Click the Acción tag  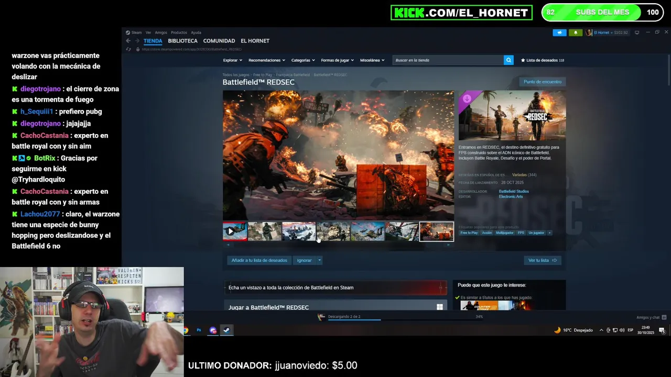click(x=487, y=232)
